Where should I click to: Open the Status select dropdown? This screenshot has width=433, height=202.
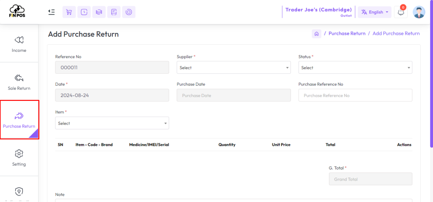coord(355,67)
